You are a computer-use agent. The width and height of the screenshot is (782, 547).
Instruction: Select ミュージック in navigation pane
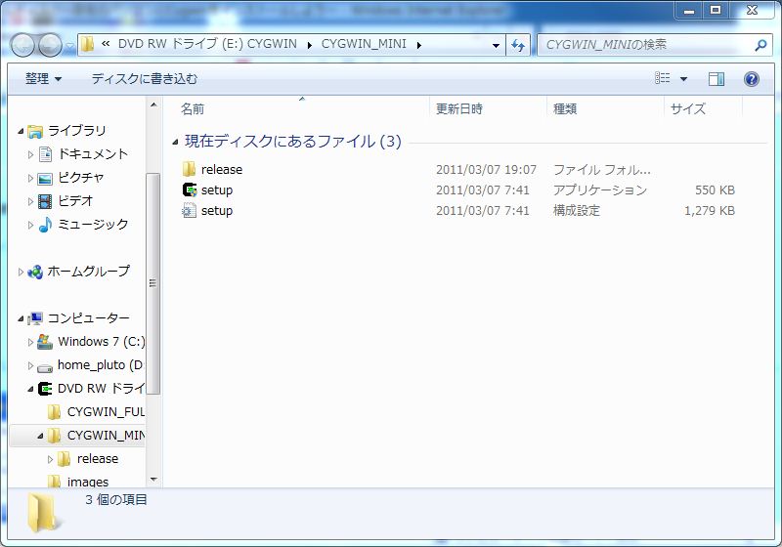click(92, 225)
